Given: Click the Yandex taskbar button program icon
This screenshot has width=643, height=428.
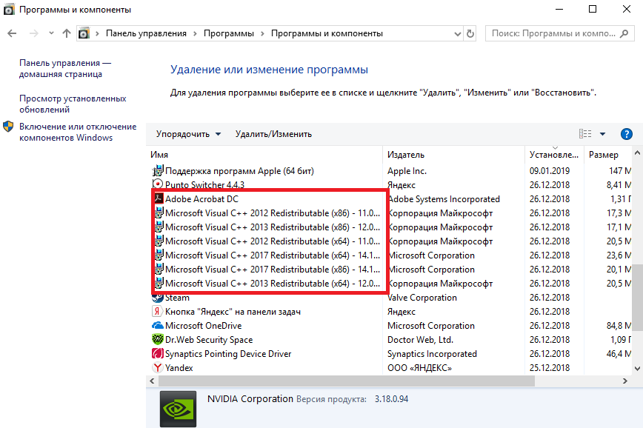Looking at the screenshot, I should click(158, 311).
